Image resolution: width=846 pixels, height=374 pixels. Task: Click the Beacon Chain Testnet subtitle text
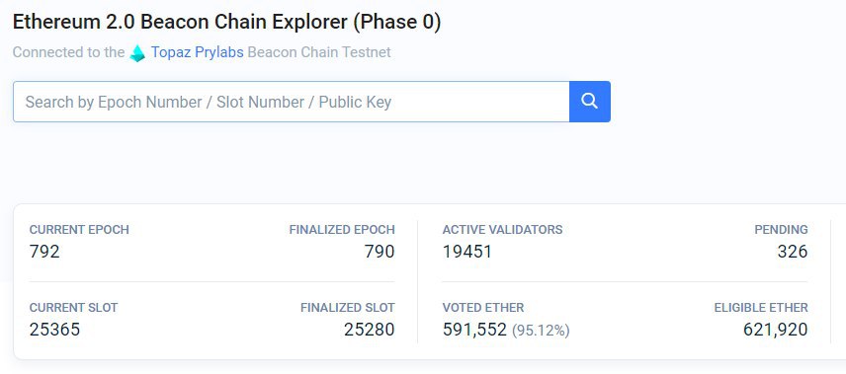pyautogui.click(x=319, y=52)
